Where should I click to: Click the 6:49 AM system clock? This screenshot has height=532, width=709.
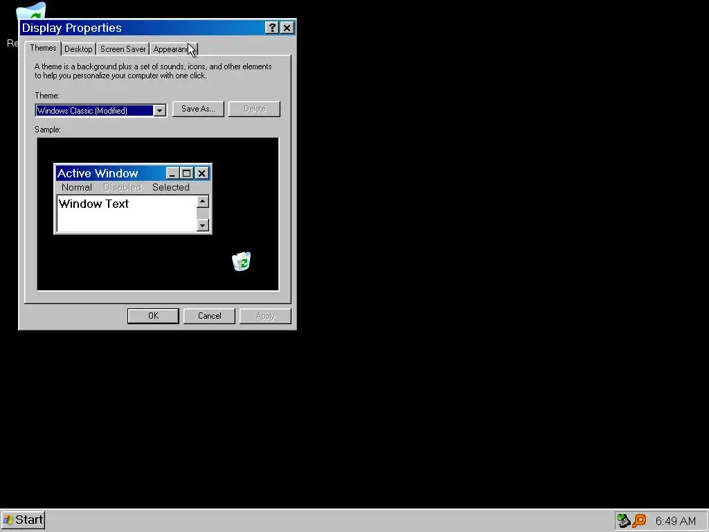point(676,521)
